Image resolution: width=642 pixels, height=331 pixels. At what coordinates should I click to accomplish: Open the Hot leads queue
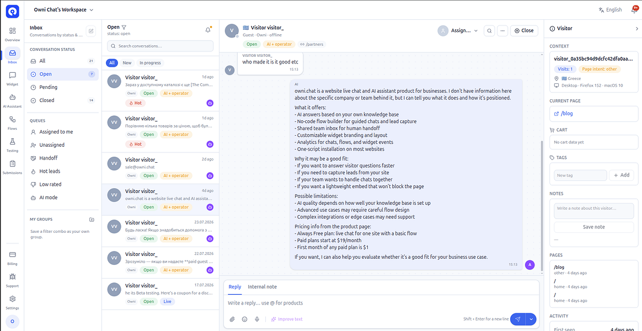(x=63, y=171)
